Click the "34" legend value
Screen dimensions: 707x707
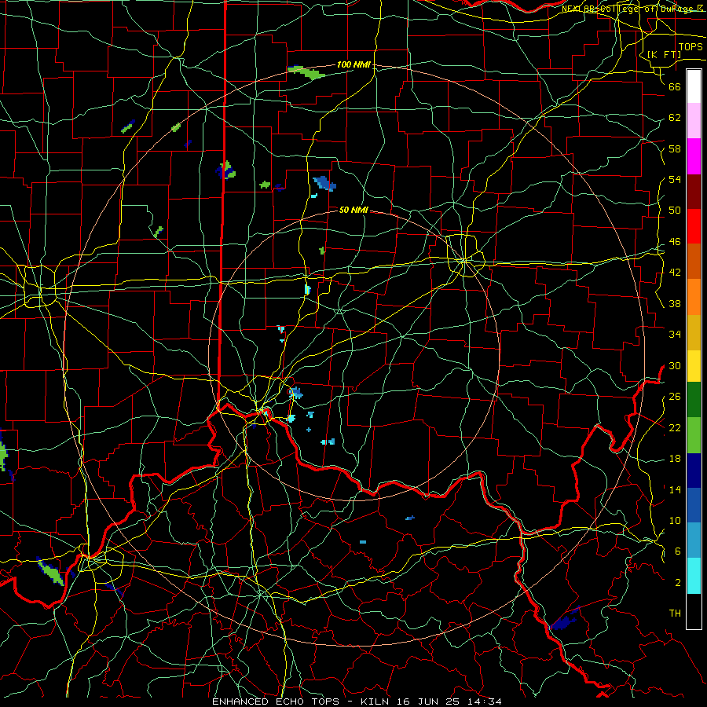pos(675,335)
